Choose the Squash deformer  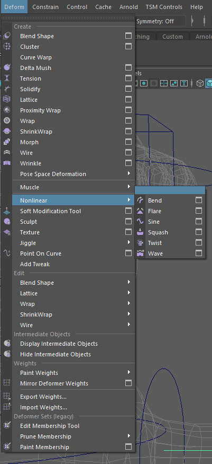[x=170, y=232]
